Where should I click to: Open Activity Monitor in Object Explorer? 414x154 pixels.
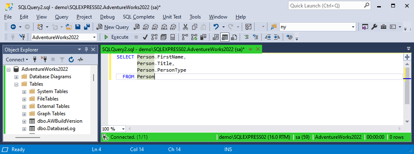point(80,60)
